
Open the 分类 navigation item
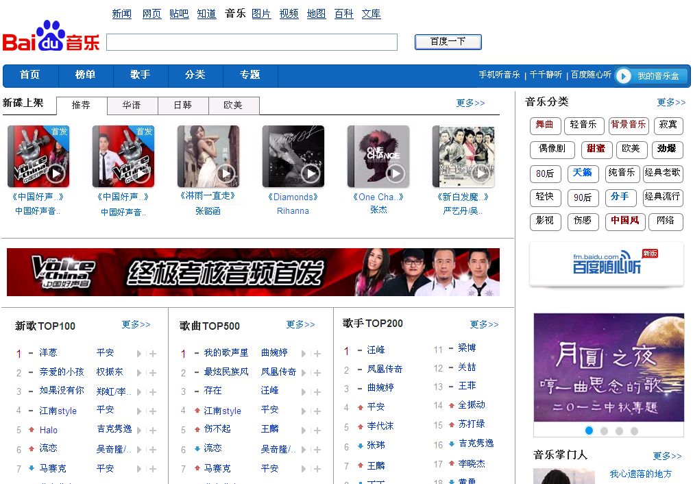click(x=195, y=75)
